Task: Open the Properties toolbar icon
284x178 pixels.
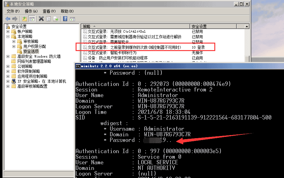Action: (48, 19)
